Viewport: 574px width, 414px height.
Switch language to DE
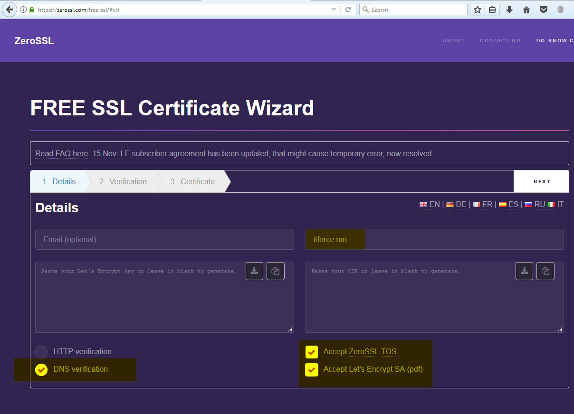456,205
